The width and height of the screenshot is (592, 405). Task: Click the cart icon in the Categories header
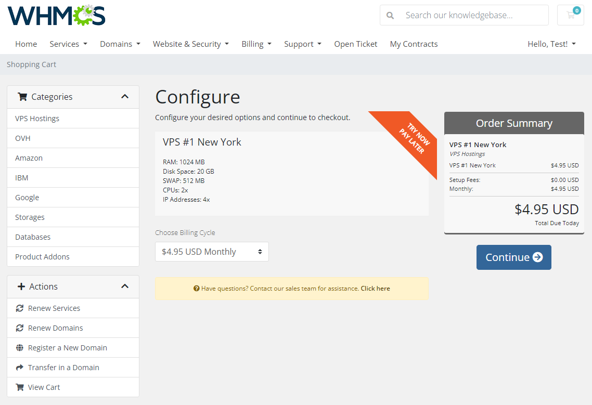(x=22, y=97)
